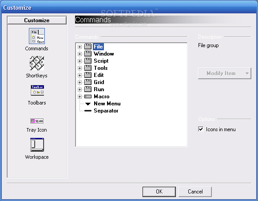The height and width of the screenshot is (201, 258).
Task: Click the Edit group folder icon
Action: point(88,75)
